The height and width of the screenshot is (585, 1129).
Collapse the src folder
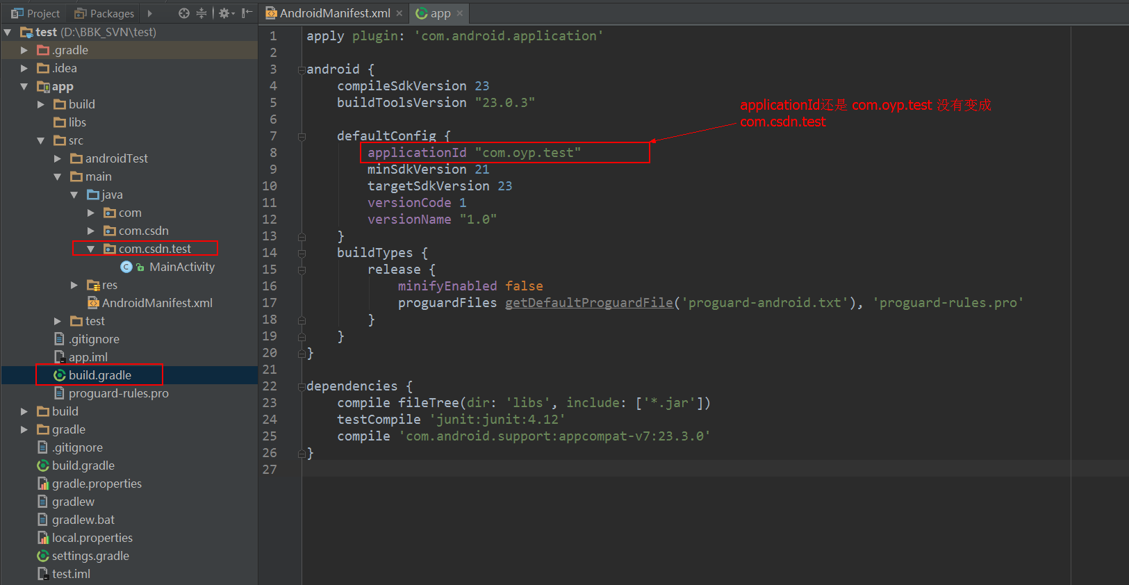tap(41, 140)
